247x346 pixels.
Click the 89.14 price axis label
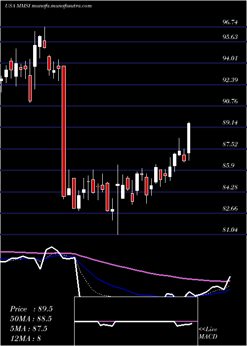tap(230, 123)
